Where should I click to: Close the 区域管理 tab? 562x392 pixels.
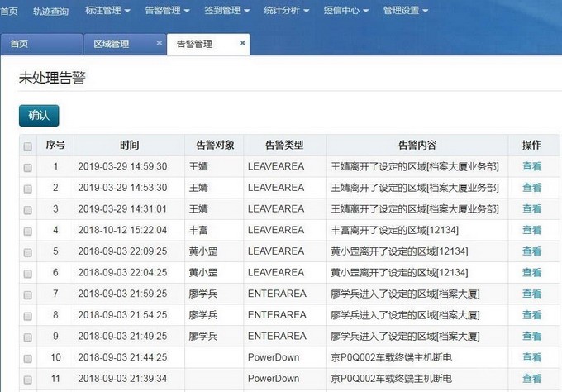tap(160, 44)
